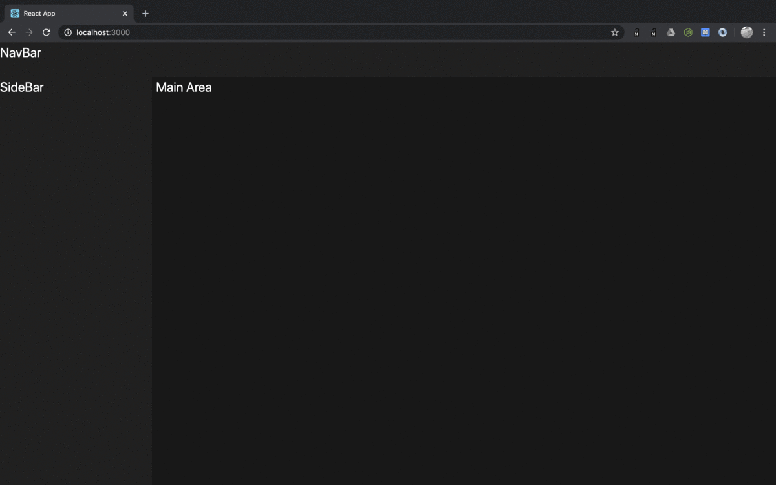The height and width of the screenshot is (485, 776).
Task: Click the browser forward arrow
Action: 29,32
